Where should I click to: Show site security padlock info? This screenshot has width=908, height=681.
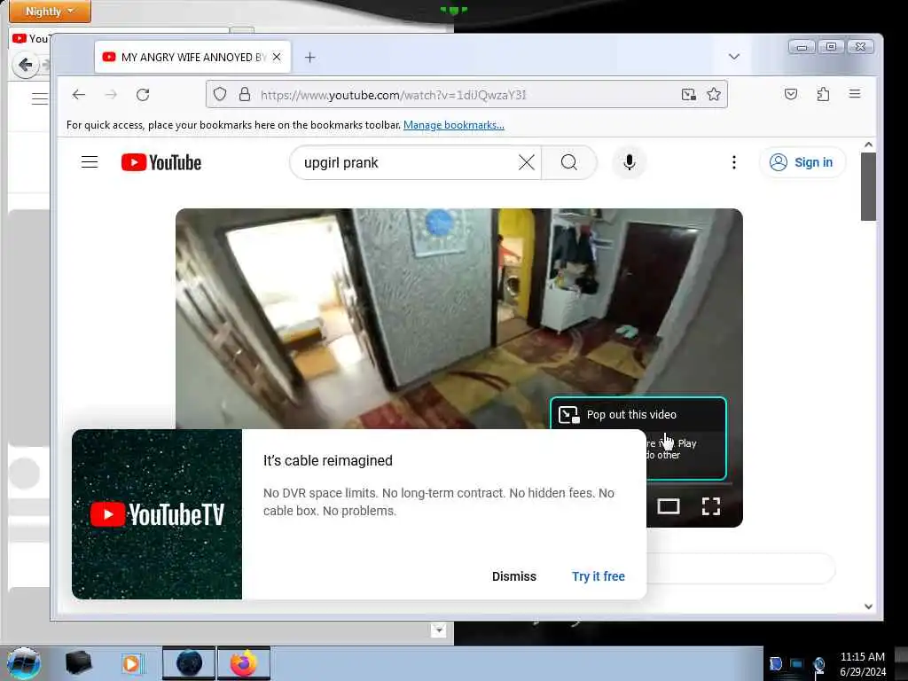click(x=245, y=94)
